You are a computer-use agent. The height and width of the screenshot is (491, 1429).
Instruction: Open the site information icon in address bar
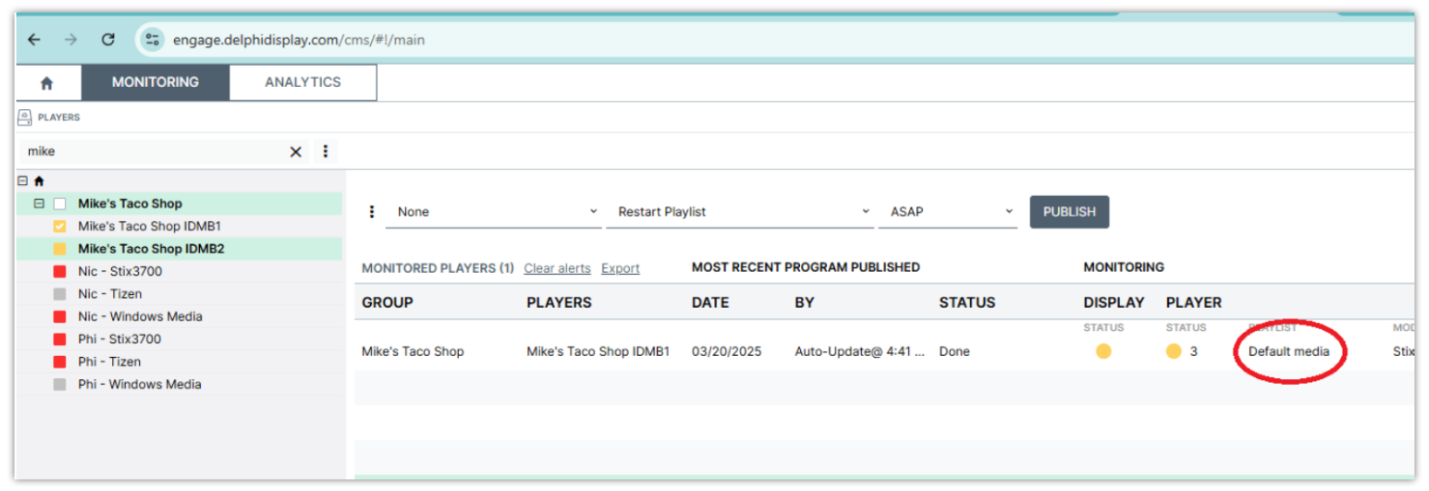pos(152,40)
